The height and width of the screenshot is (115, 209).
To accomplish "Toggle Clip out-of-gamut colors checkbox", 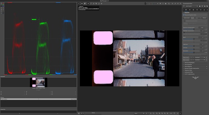I will pyautogui.click(x=184, y=15).
